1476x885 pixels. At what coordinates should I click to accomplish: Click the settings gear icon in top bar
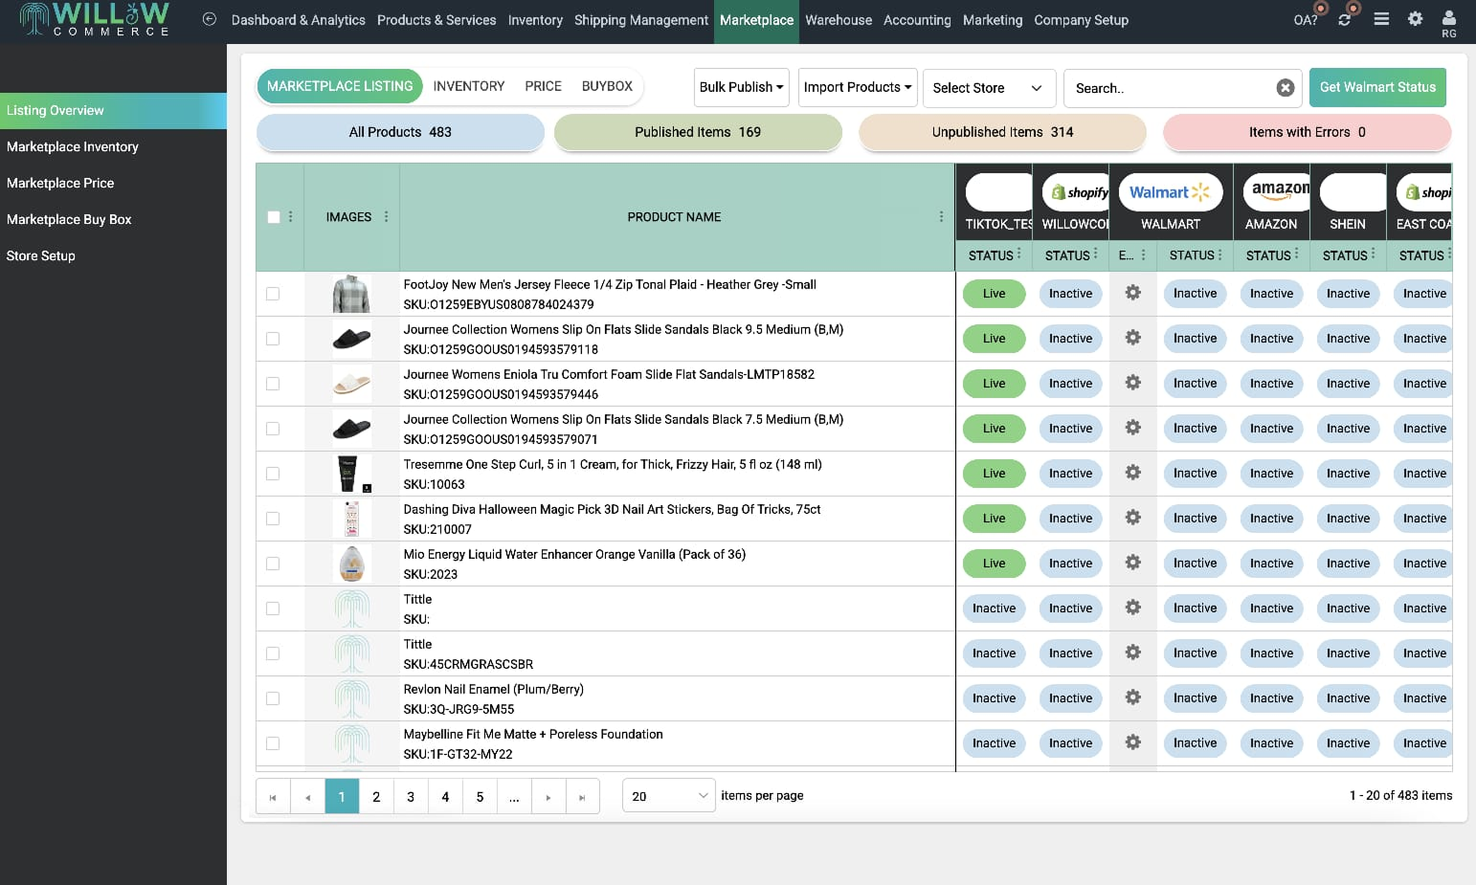(x=1415, y=18)
